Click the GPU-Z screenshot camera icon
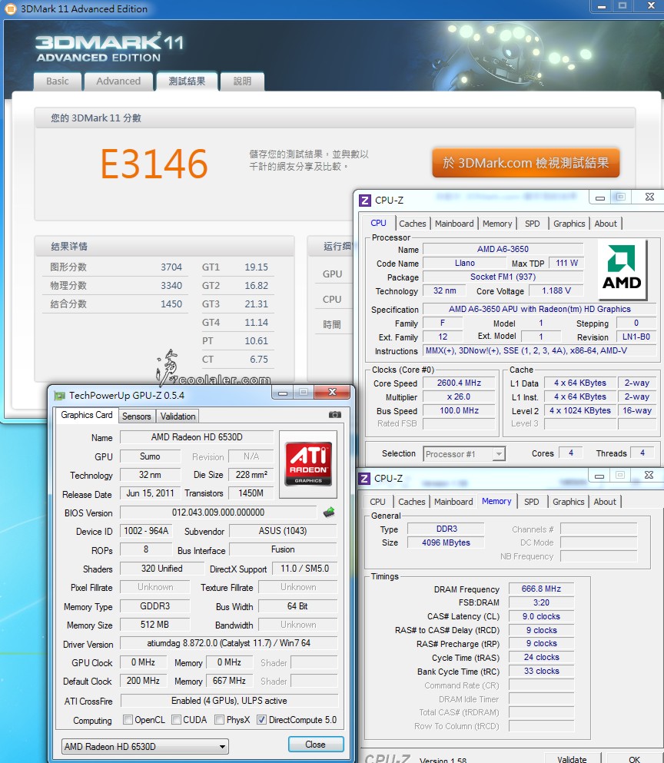This screenshot has width=664, height=763. [334, 415]
